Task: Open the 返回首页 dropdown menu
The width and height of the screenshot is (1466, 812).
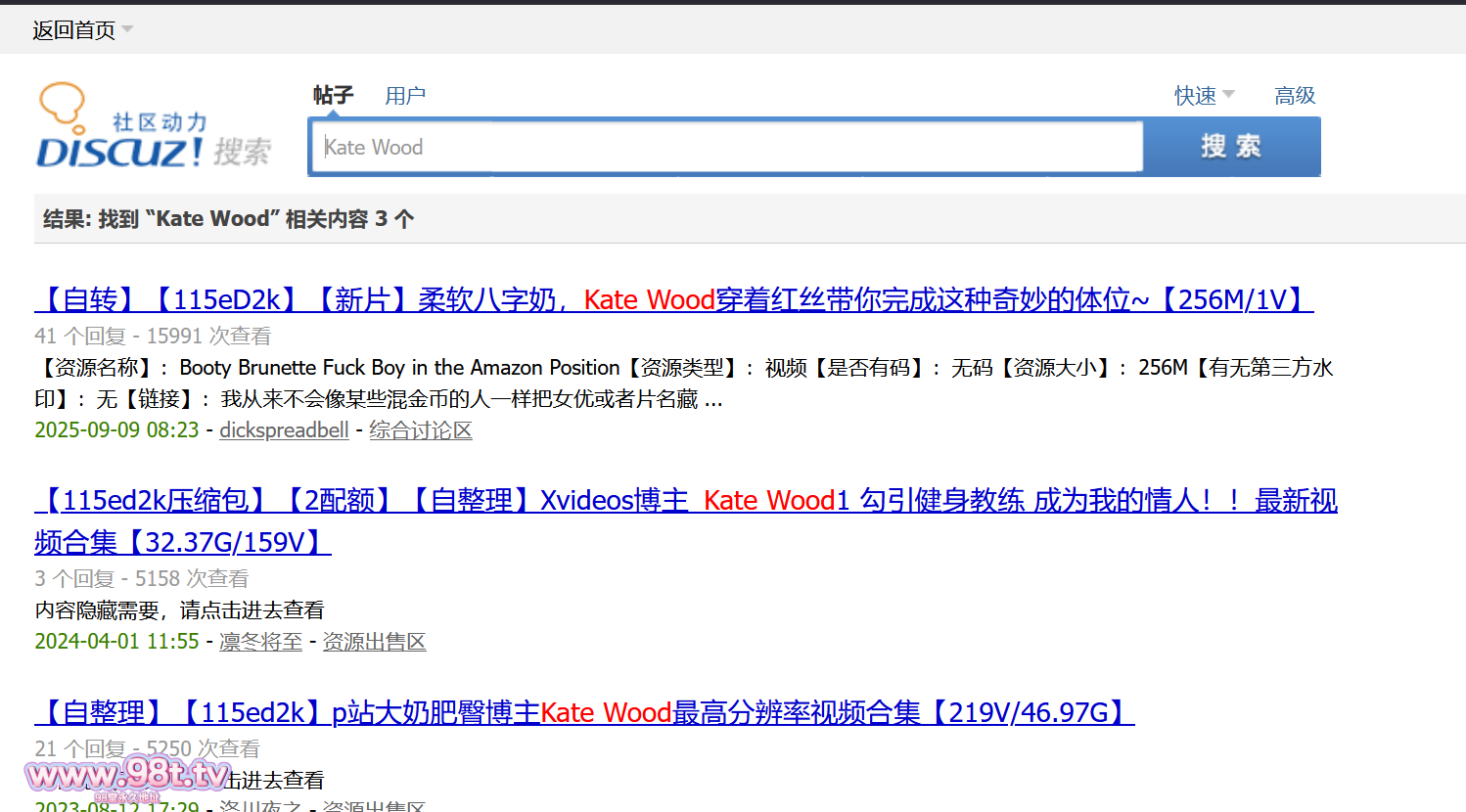Action: click(82, 30)
